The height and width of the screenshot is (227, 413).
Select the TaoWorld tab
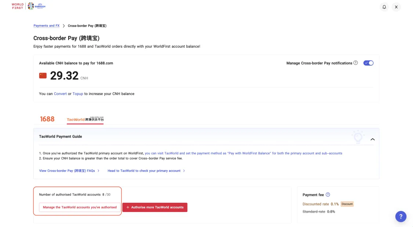[x=85, y=120]
